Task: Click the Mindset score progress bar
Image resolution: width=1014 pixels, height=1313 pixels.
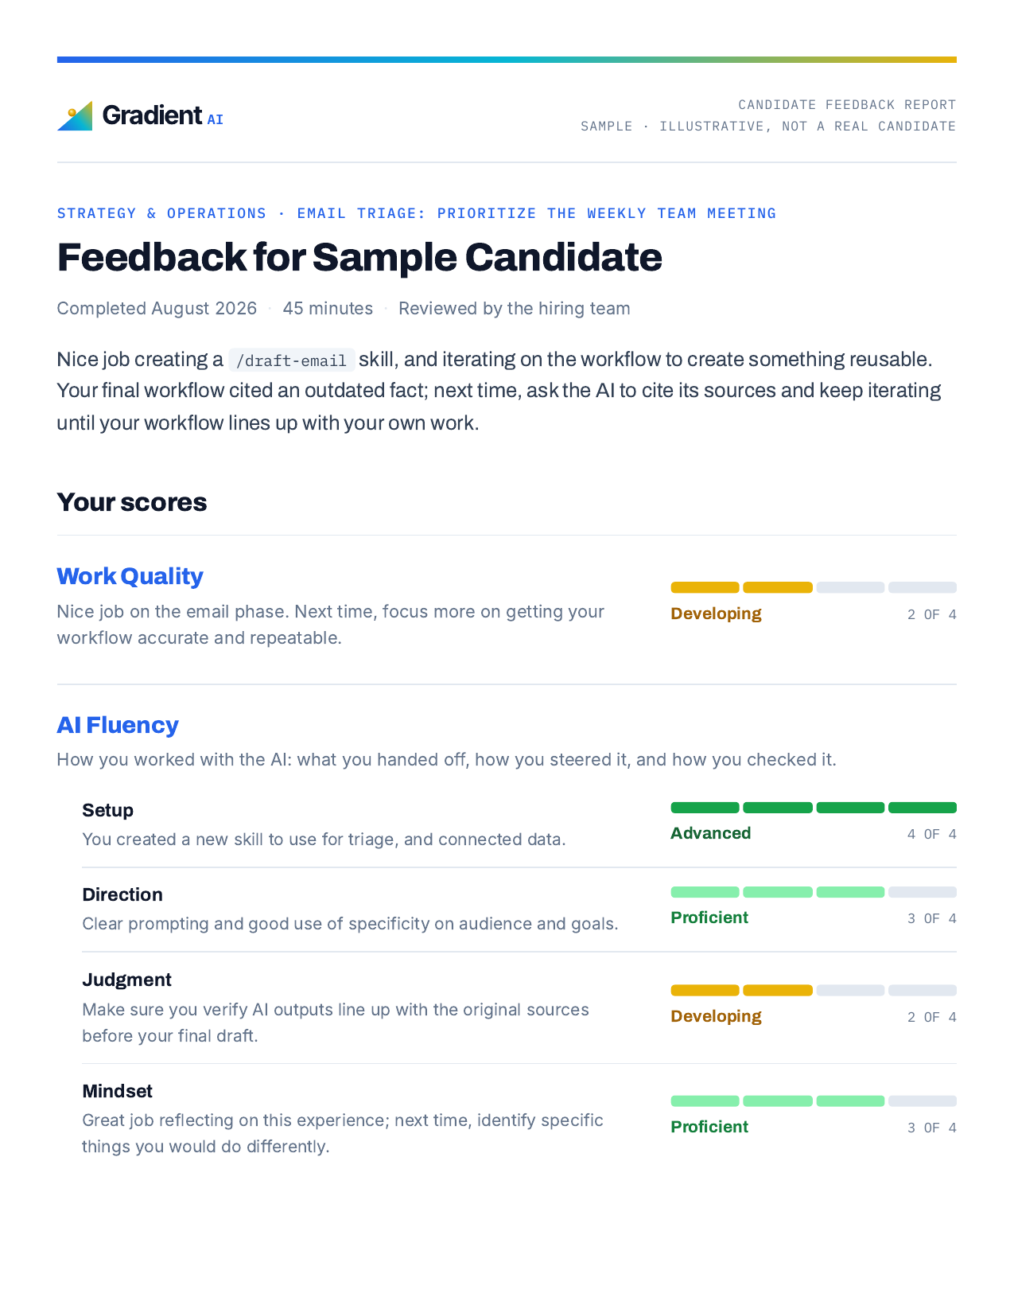Action: pos(814,1101)
